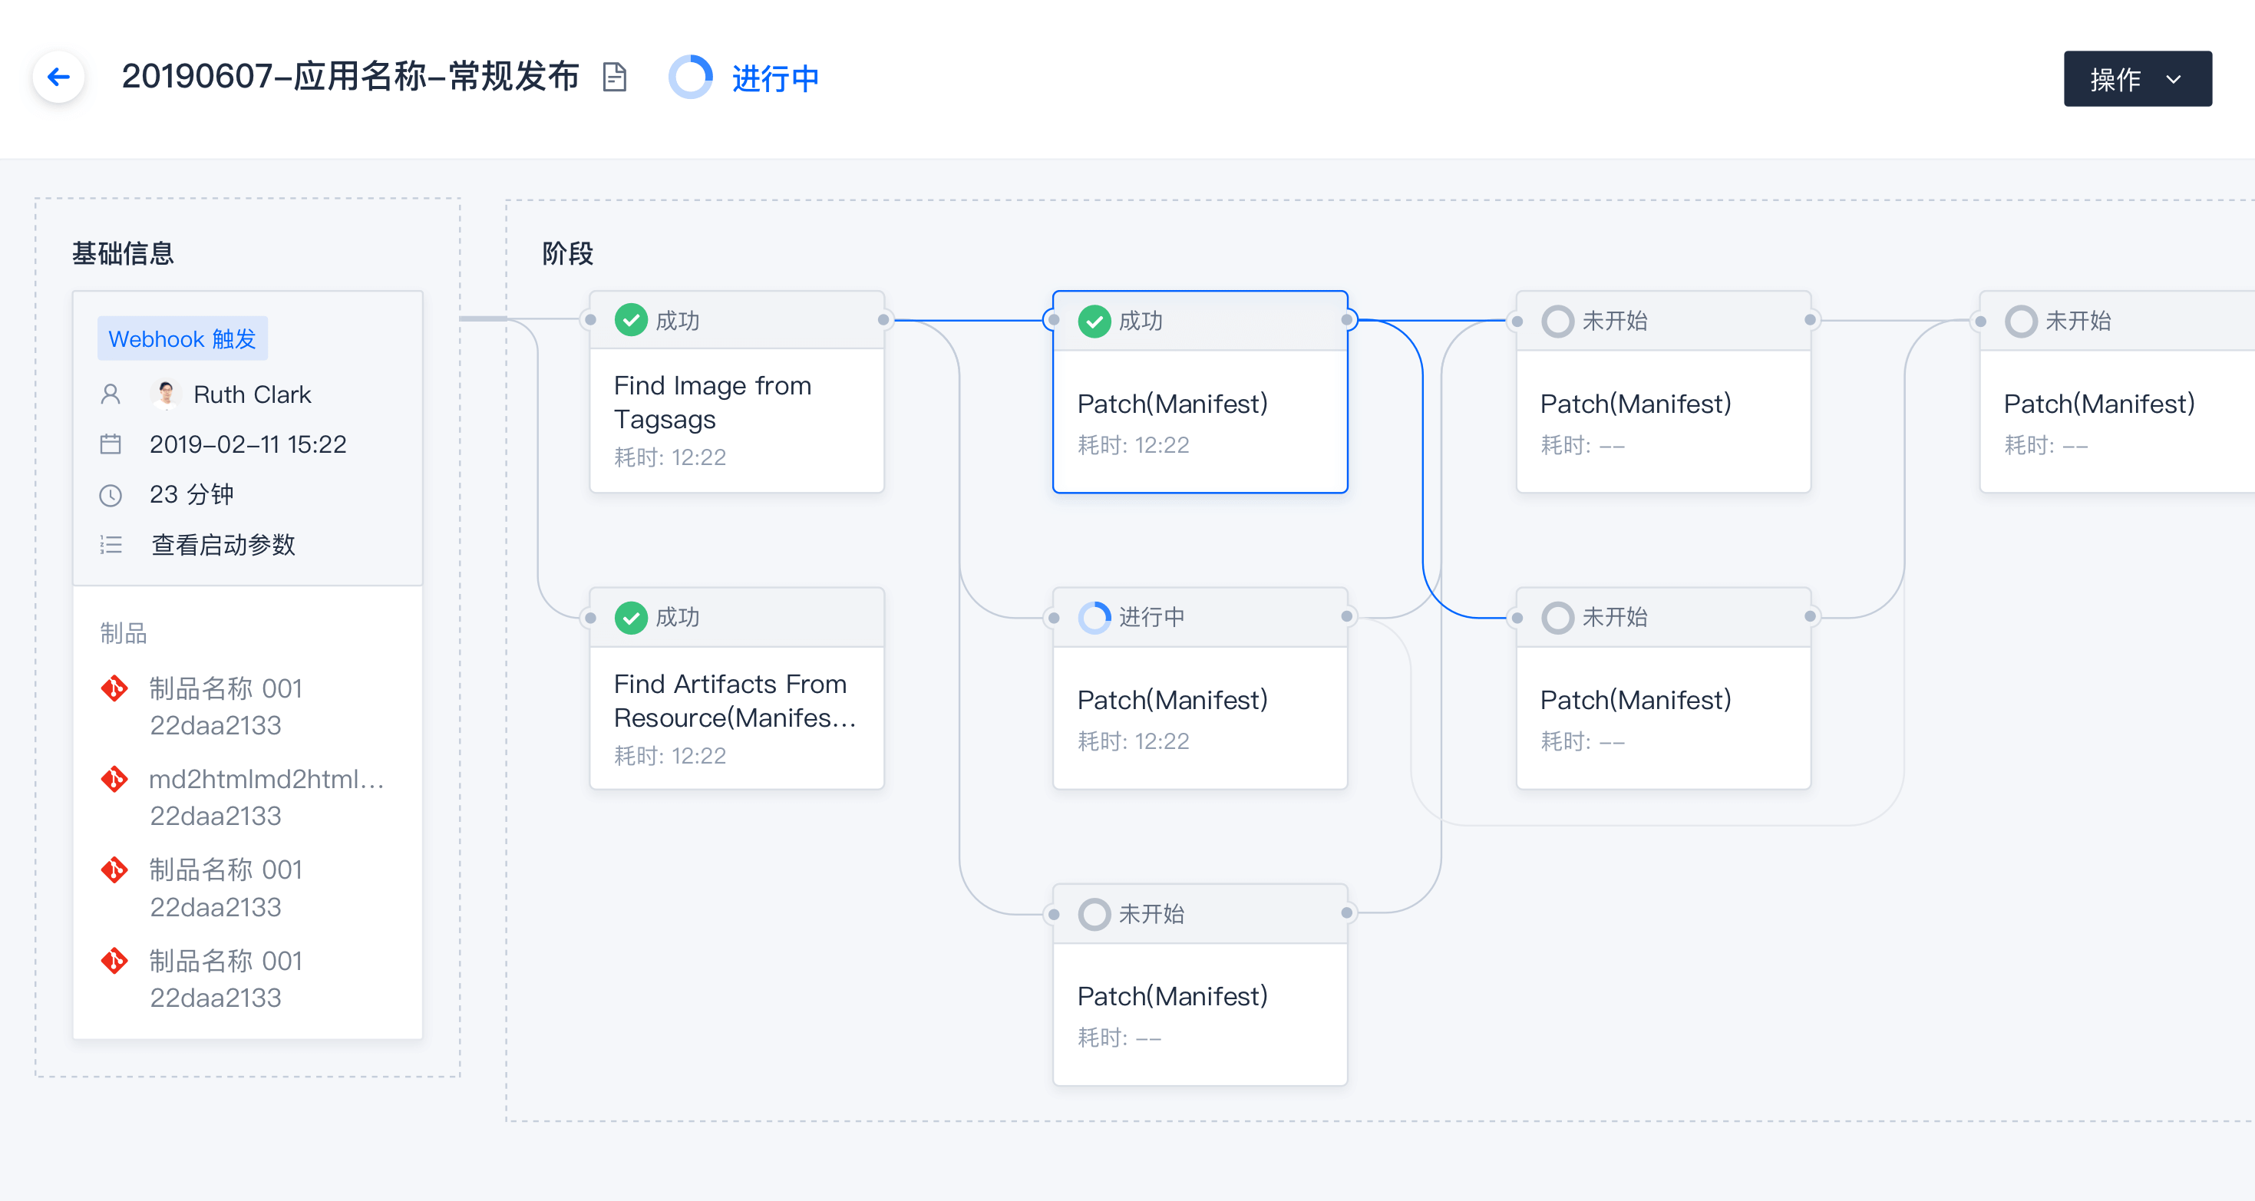Click the green success check on Find Image stage

pos(630,320)
